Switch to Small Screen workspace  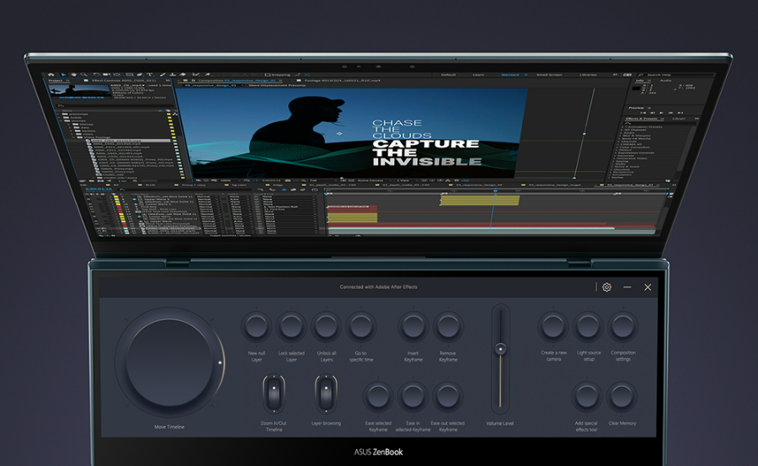tap(550, 74)
